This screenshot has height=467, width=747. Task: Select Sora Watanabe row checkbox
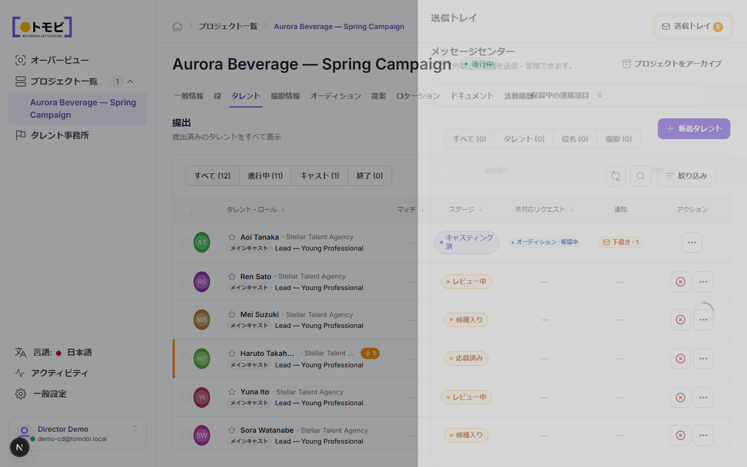point(186,435)
